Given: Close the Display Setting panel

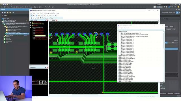Looking at the screenshot, I should pyautogui.click(x=47, y=20).
